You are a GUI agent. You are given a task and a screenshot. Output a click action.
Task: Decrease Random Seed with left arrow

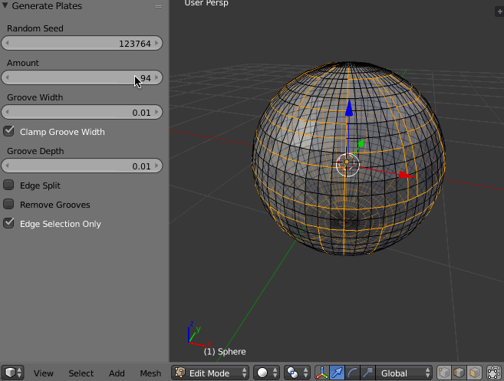pos(7,43)
